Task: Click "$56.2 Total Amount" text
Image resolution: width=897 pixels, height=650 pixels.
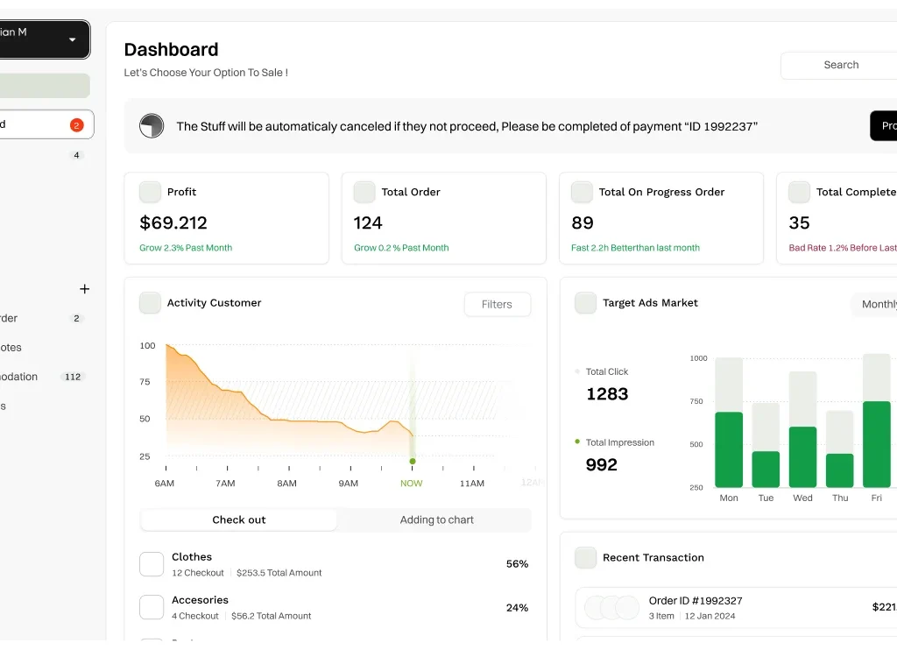Action: pyautogui.click(x=272, y=616)
